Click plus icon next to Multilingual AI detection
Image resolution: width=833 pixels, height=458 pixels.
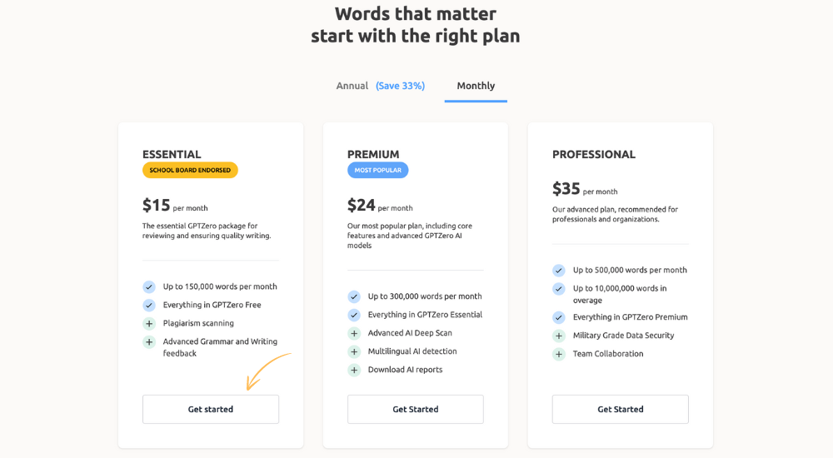(x=354, y=351)
